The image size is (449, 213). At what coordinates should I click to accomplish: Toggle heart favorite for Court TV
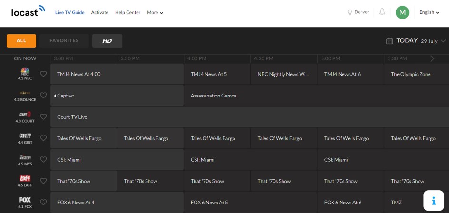point(43,117)
